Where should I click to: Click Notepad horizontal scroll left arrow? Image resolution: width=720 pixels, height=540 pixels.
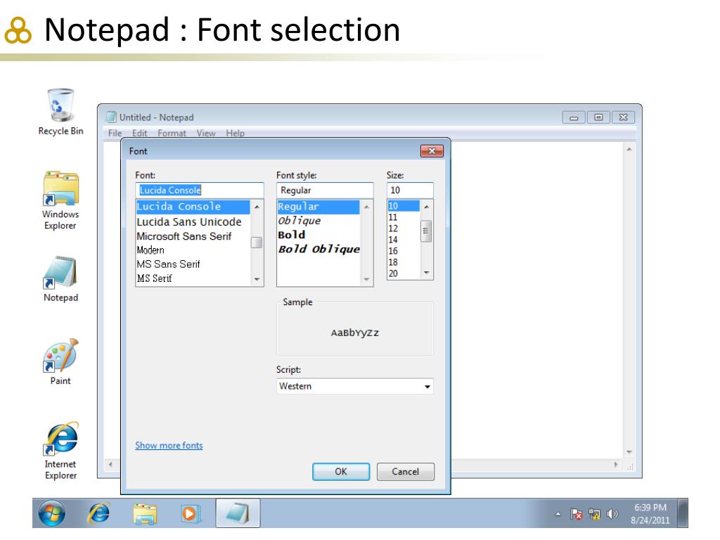110,465
